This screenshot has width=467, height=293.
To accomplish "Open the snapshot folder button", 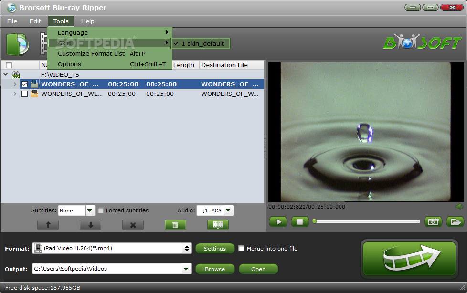I will pos(456,222).
